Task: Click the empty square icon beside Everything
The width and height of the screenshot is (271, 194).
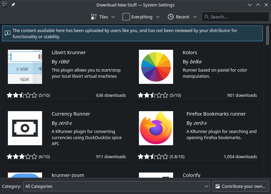Action: (x=126, y=17)
